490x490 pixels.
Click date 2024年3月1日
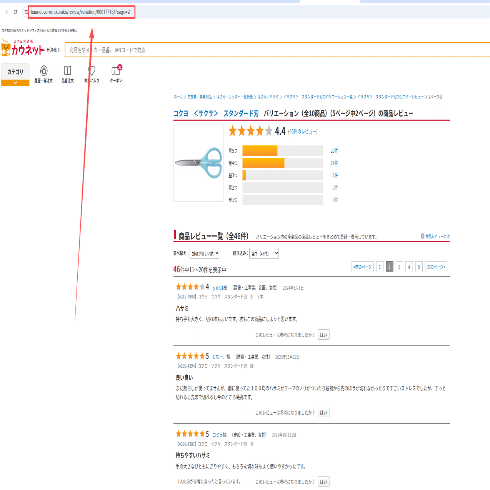(x=293, y=288)
